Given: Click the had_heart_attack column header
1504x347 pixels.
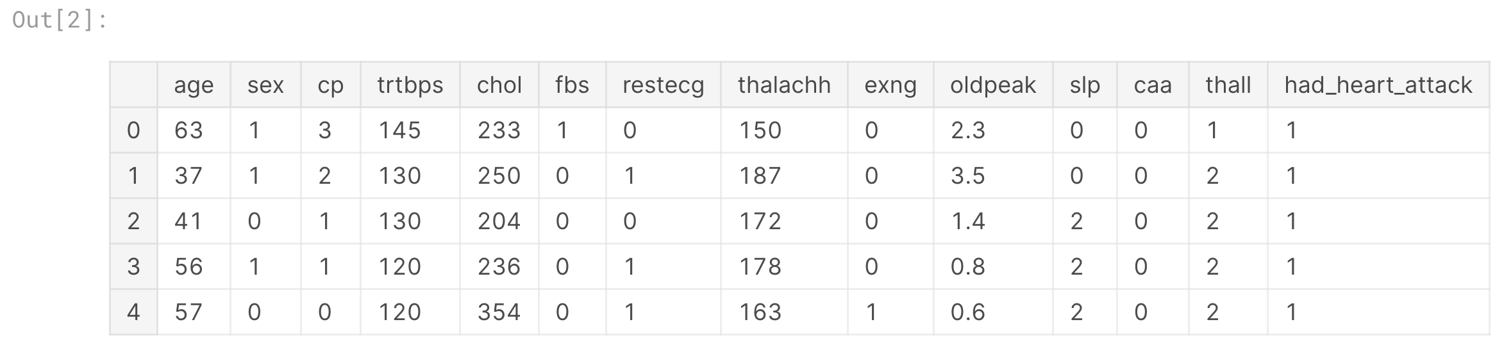Looking at the screenshot, I should (1378, 85).
